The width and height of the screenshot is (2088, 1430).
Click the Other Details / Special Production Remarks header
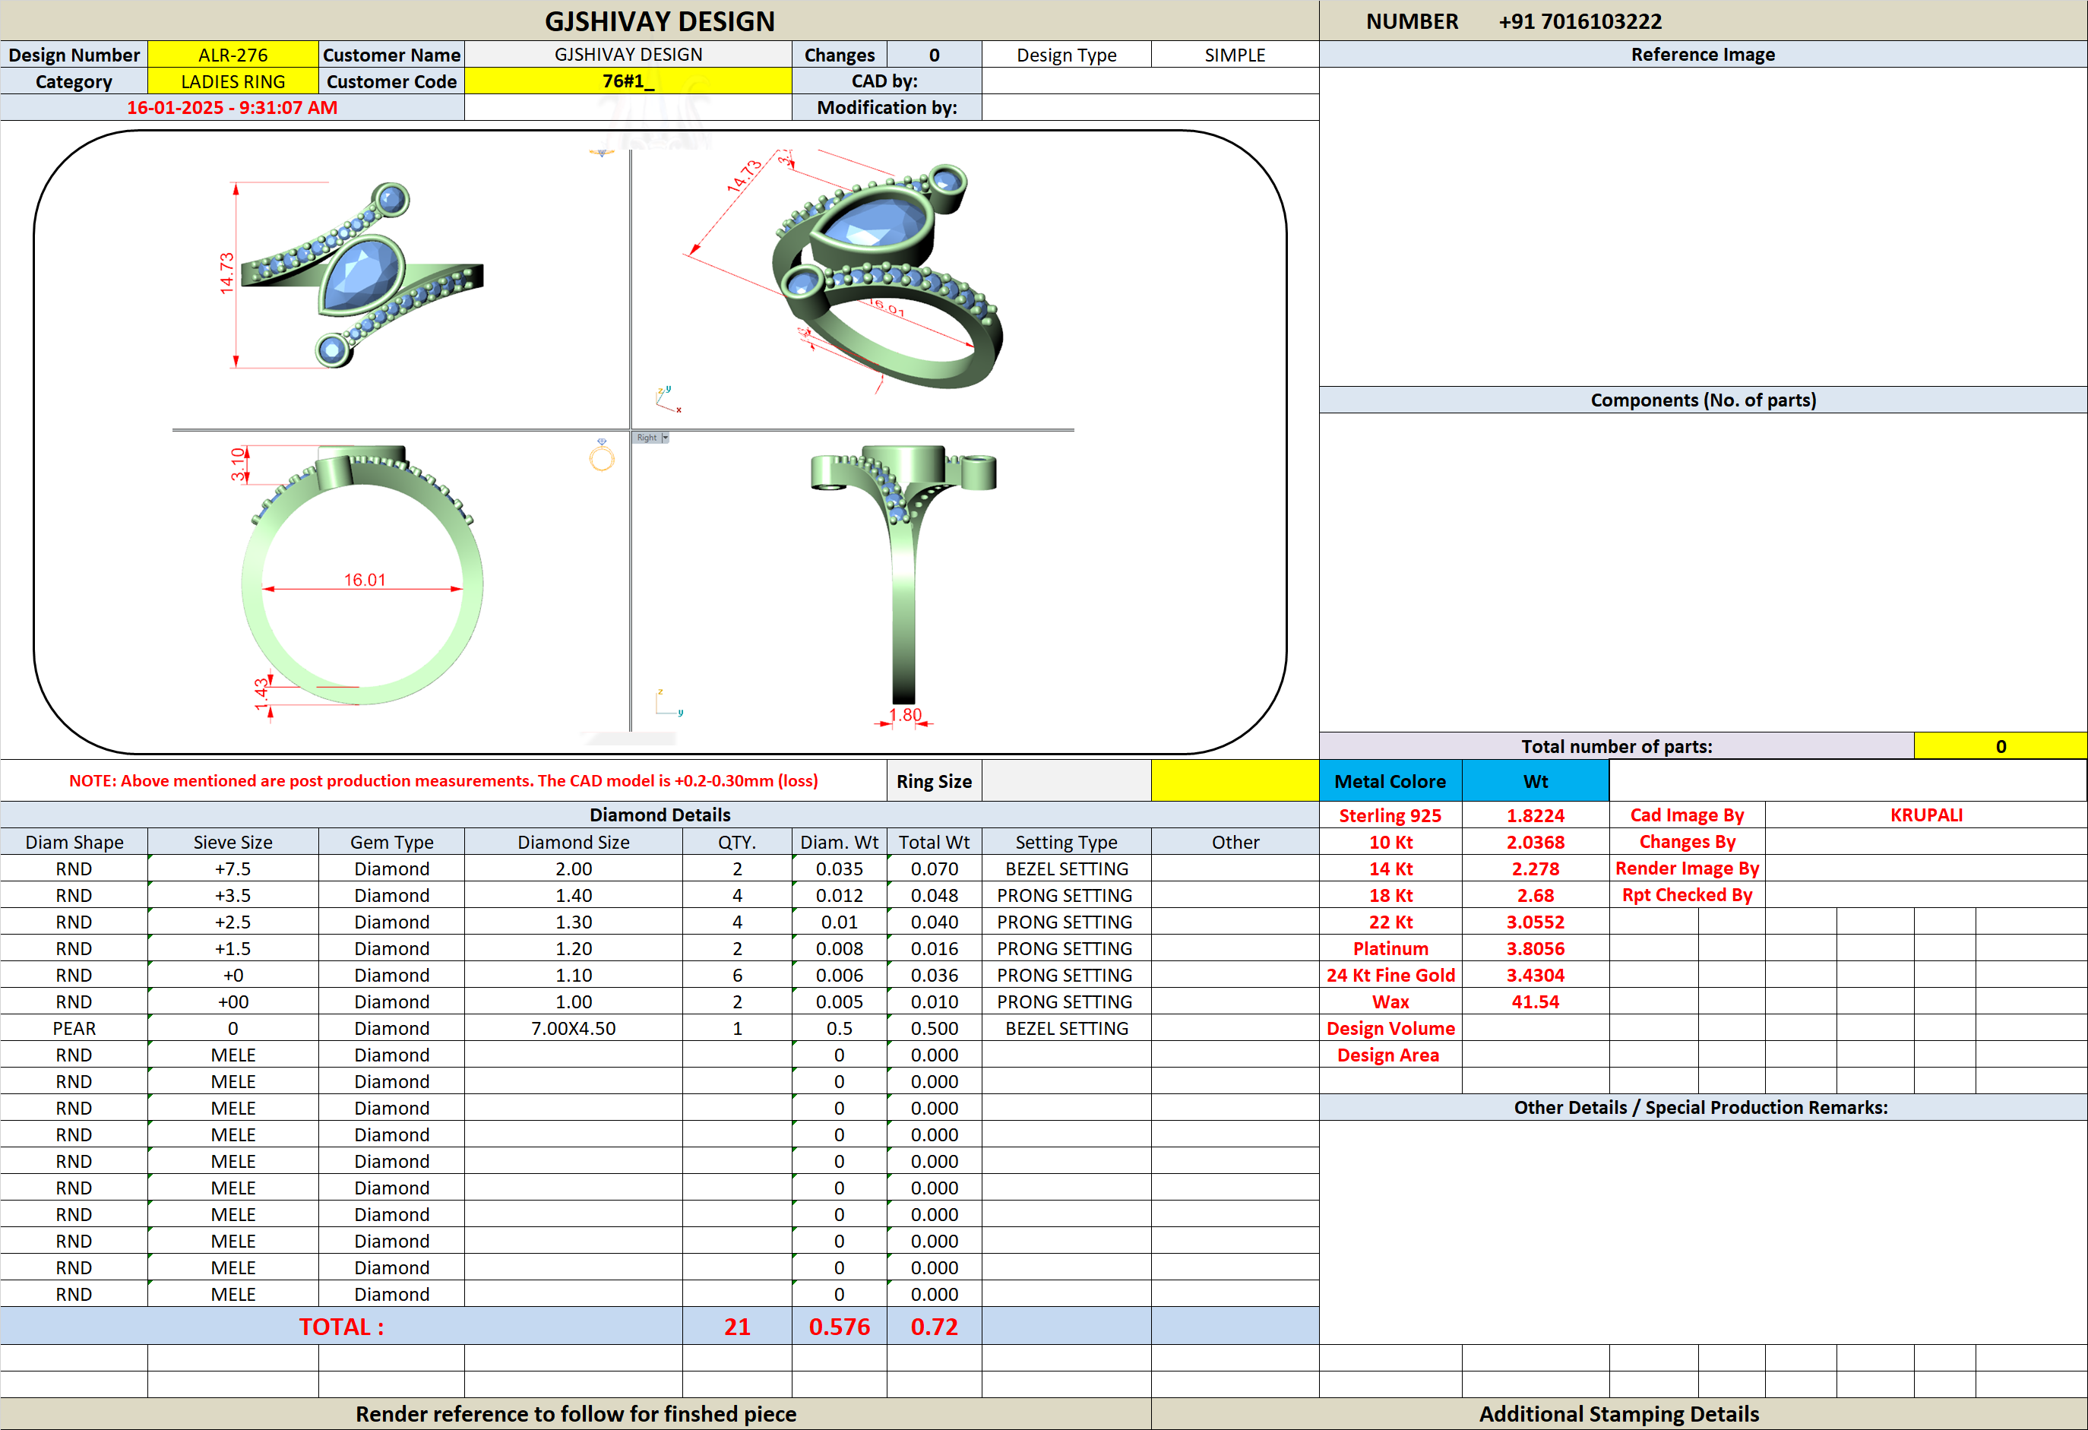pos(1703,1108)
